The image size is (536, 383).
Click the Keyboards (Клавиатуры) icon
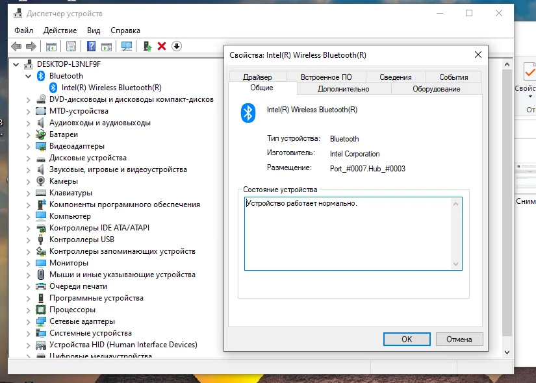pos(41,193)
